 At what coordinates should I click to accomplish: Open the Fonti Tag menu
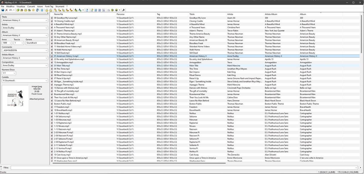coord(49,6)
